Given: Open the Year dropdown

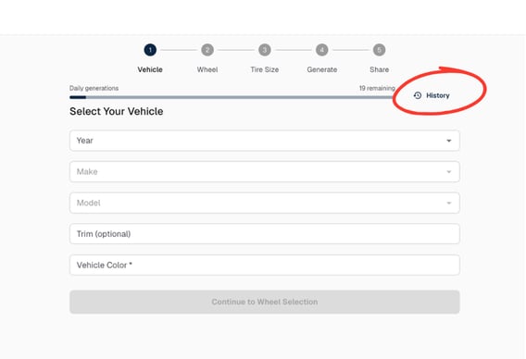Looking at the screenshot, I should pos(265,141).
